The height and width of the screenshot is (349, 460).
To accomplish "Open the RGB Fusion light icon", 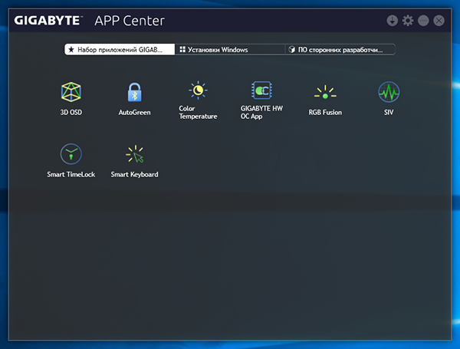I will coord(325,94).
